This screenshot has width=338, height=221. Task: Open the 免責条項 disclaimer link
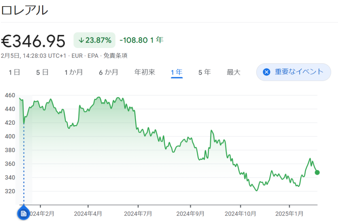116,56
